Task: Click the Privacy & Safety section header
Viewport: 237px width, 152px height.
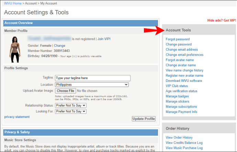Action: pos(81,132)
